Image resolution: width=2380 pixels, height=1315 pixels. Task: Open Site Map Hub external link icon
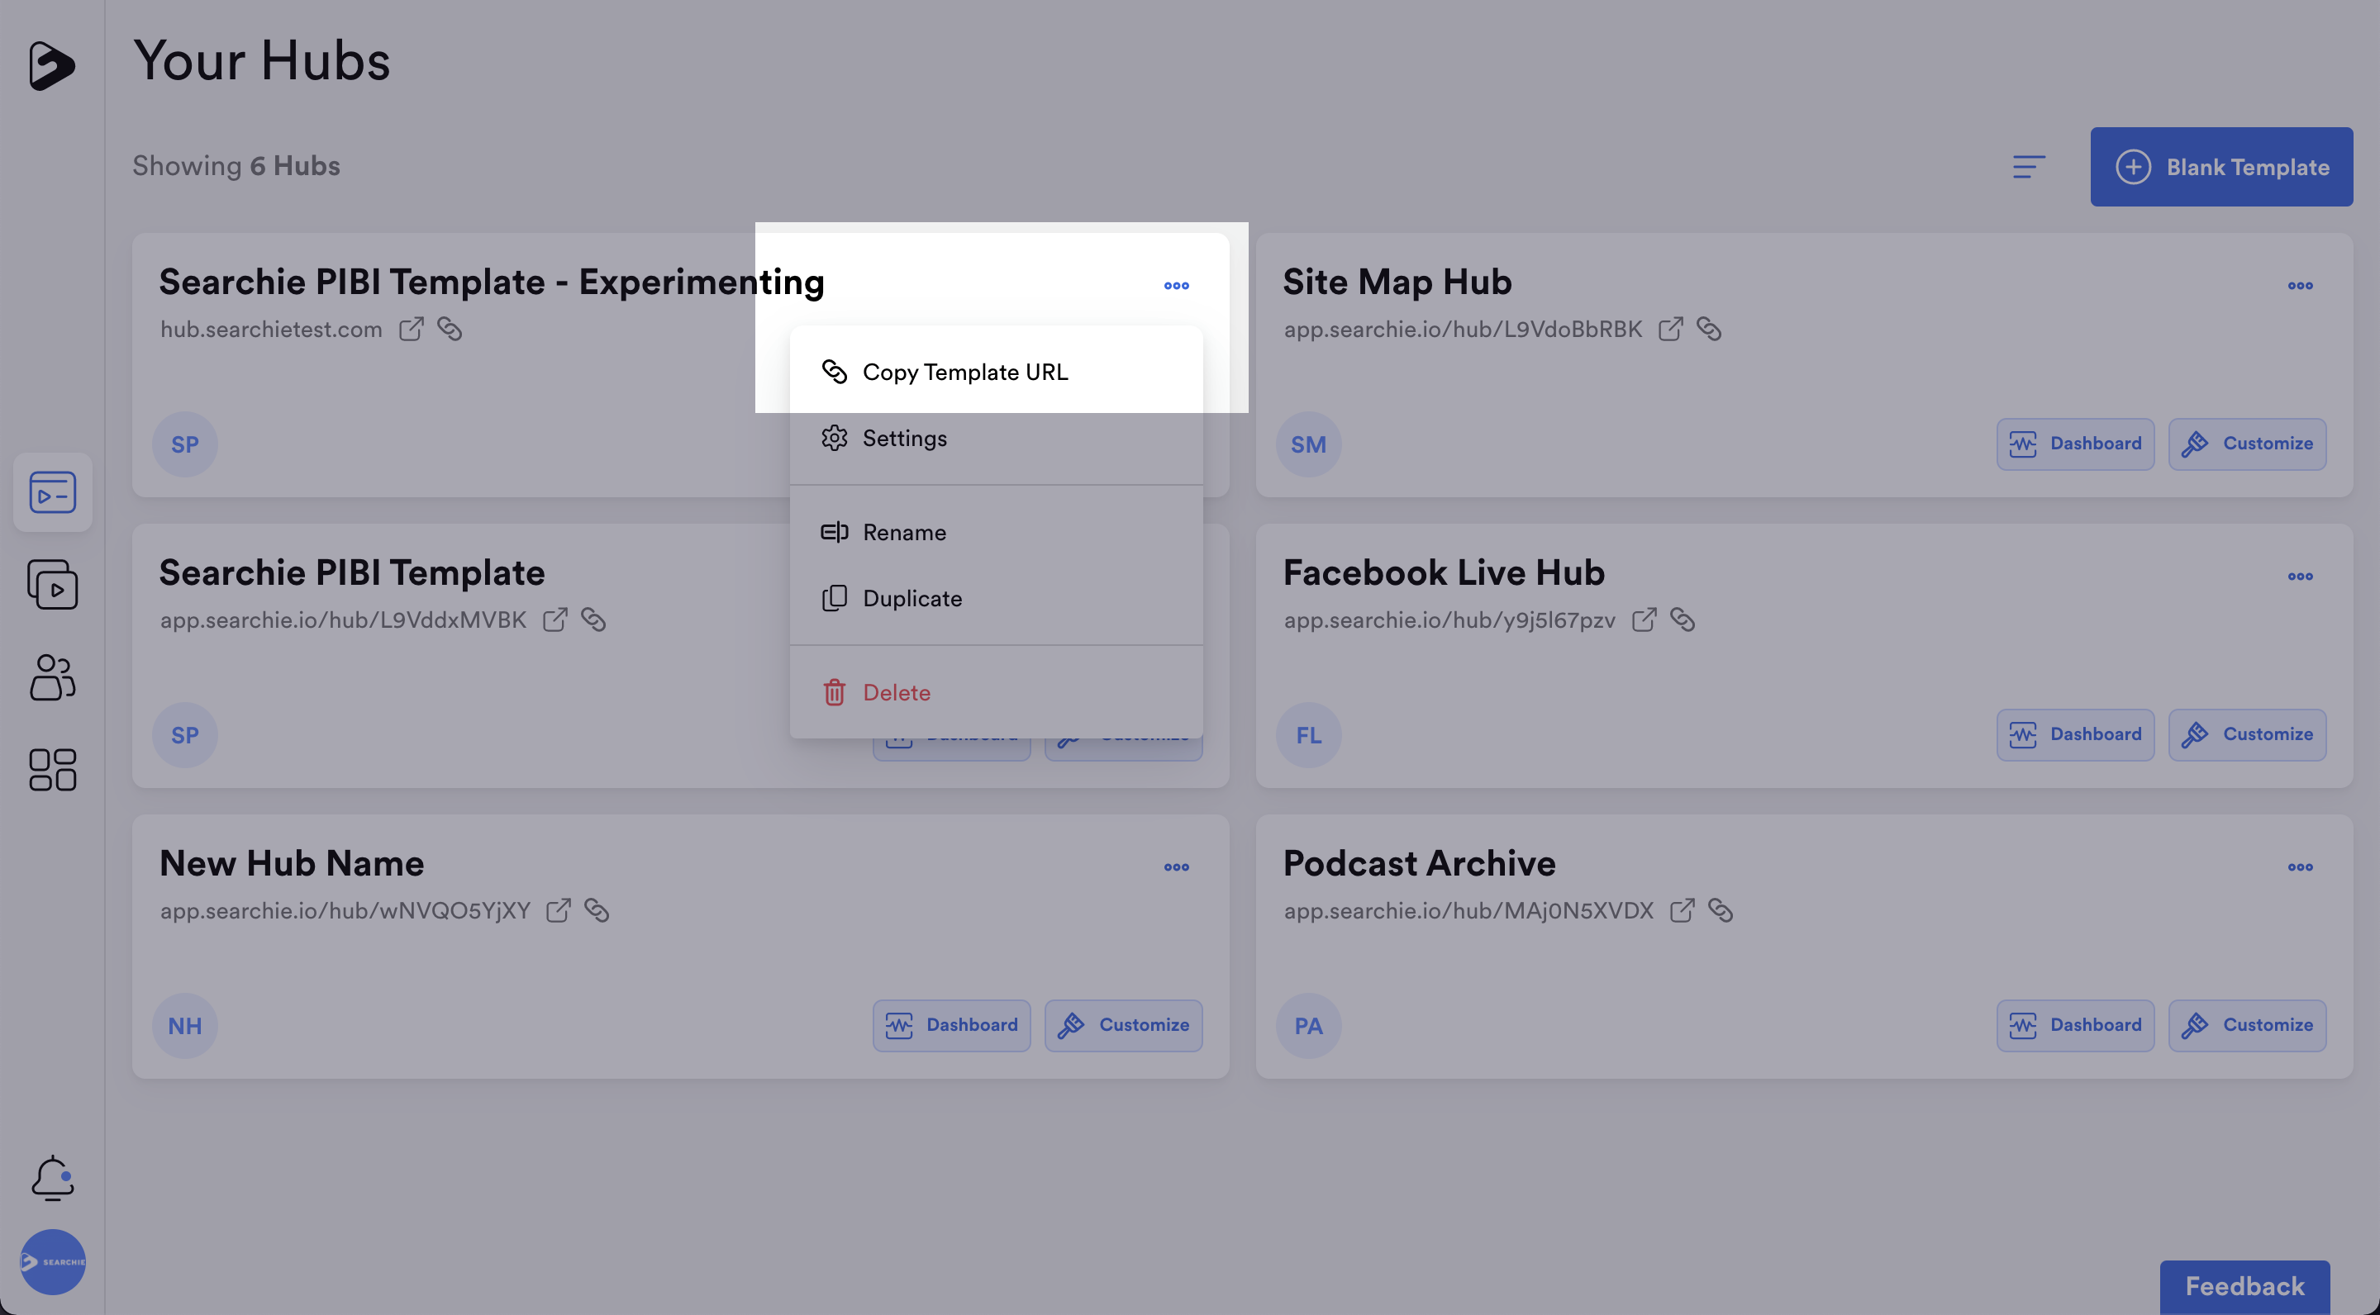[1670, 329]
